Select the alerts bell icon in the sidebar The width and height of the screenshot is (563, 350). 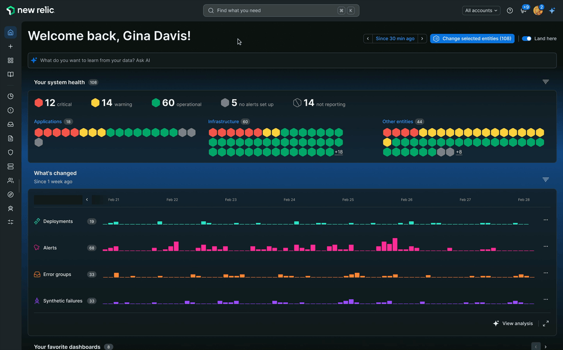10,109
